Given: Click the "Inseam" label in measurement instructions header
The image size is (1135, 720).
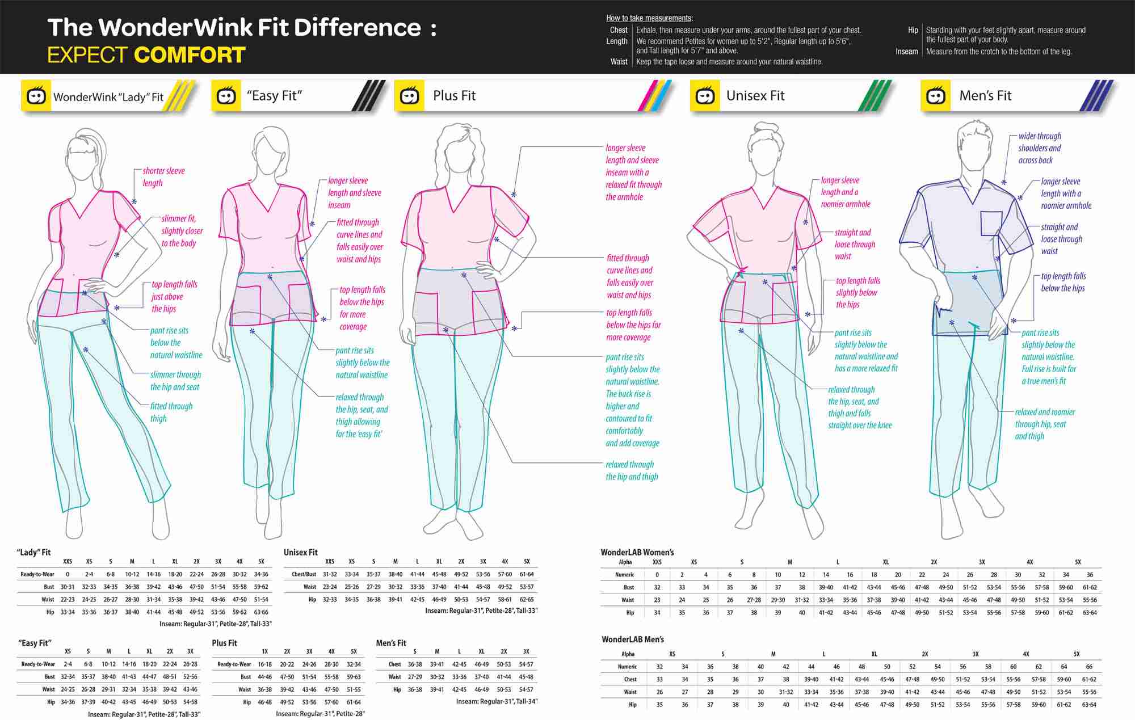Looking at the screenshot, I should point(906,51).
